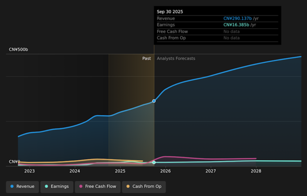Image resolution: width=307 pixels, height=196 pixels.
Task: Click the 2028 x-axis label
Action: tap(256, 171)
